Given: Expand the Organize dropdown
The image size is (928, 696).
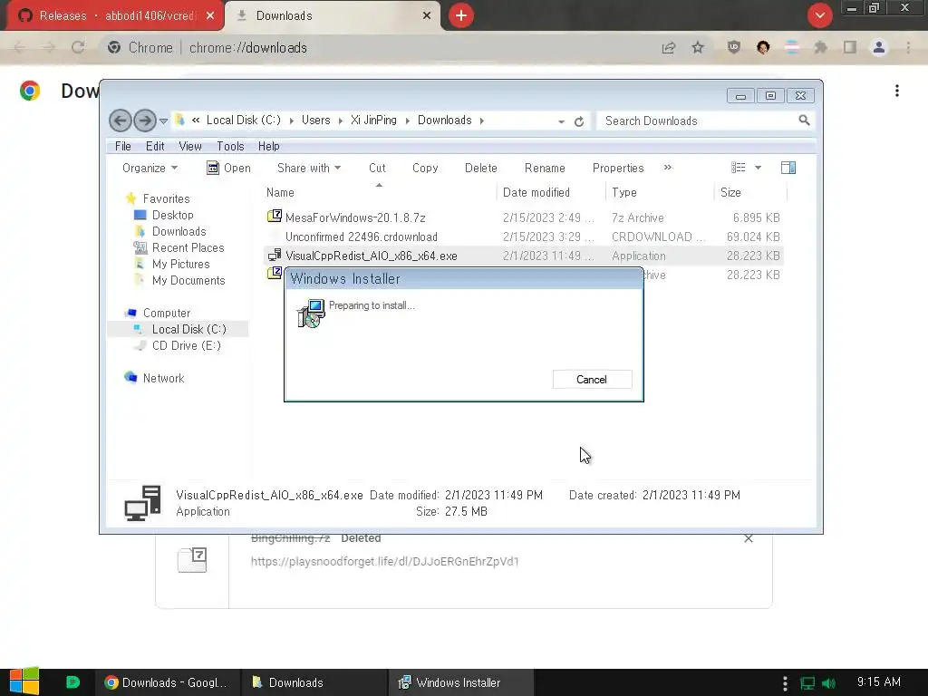Looking at the screenshot, I should tap(150, 168).
